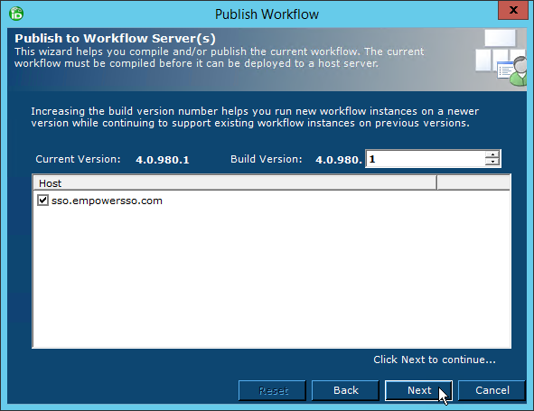This screenshot has height=411, width=534.
Task: Click the 'Publish to Workflow Server(s)' heading
Action: [115, 39]
